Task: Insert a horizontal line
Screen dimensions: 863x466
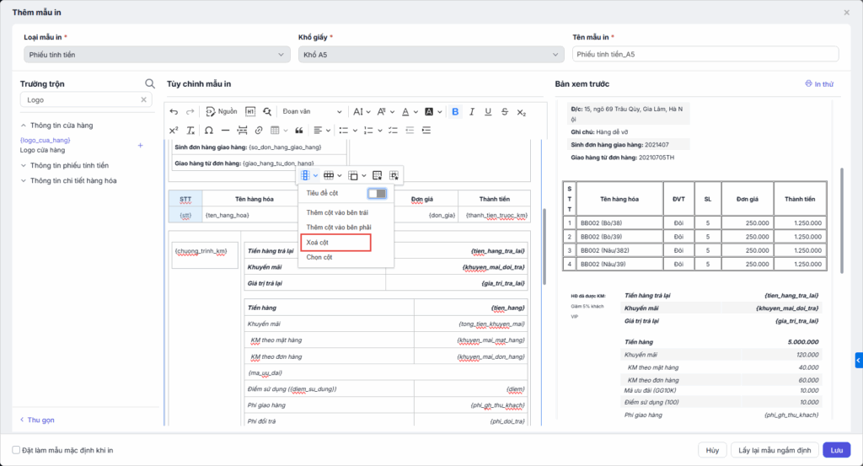Action: click(x=225, y=131)
